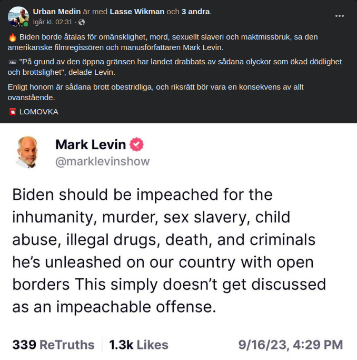Viewport: 357px width, 360px height.
Task: Open the embedded post image text
Action: click(x=168, y=250)
